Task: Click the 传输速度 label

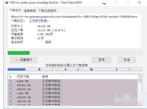Action: point(17,34)
